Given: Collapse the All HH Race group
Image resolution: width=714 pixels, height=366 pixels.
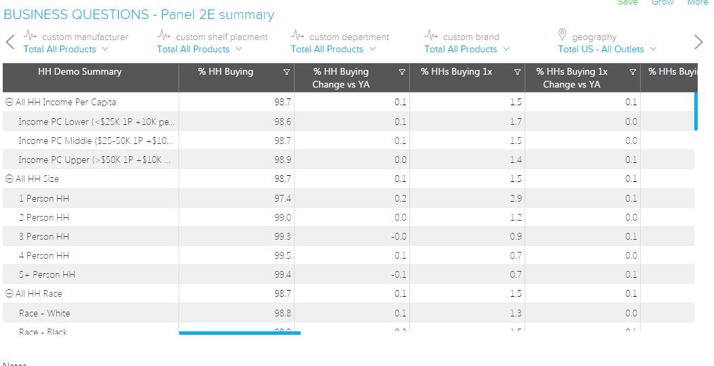Looking at the screenshot, I should pyautogui.click(x=10, y=294).
